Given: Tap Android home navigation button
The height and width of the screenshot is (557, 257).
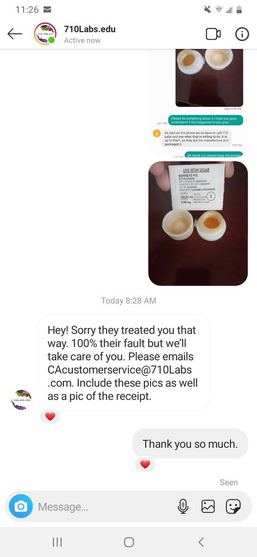Looking at the screenshot, I should [x=129, y=542].
